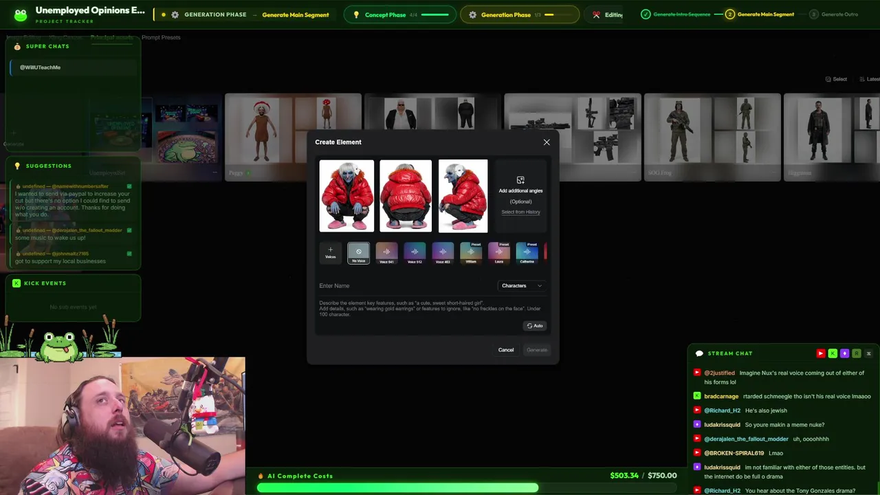The image size is (880, 495).
Task: Pick the William preset voice
Action: [x=471, y=253]
